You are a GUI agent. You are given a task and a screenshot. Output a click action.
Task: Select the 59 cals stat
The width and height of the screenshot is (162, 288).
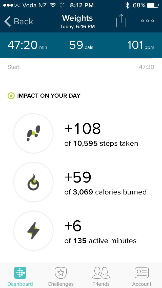[81, 45]
